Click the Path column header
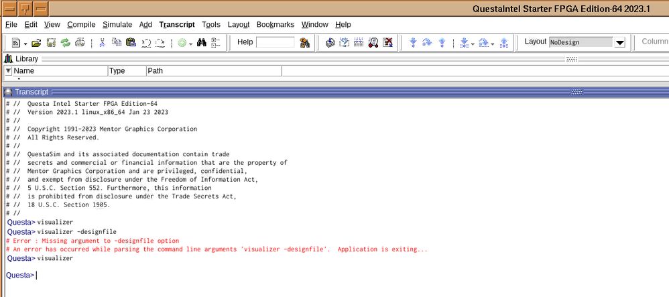 pos(214,71)
